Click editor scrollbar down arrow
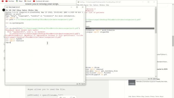Screen dimensions: 174x98 (156, 76)
